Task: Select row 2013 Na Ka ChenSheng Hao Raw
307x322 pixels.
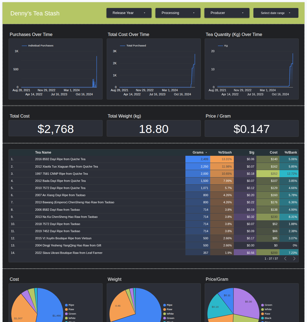Action: [153, 217]
